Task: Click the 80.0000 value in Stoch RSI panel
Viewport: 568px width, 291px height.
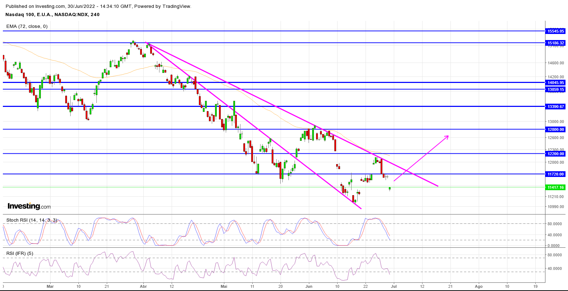Action: click(x=554, y=224)
